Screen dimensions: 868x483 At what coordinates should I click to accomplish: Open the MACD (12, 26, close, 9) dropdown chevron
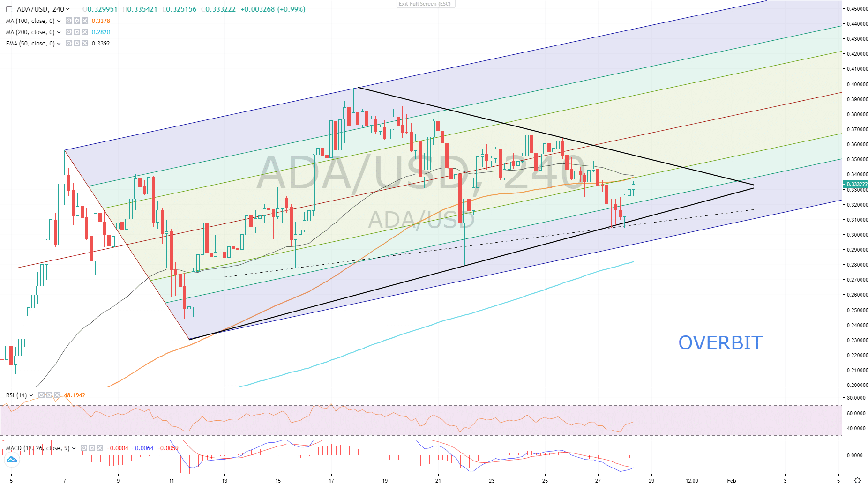pyautogui.click(x=74, y=448)
